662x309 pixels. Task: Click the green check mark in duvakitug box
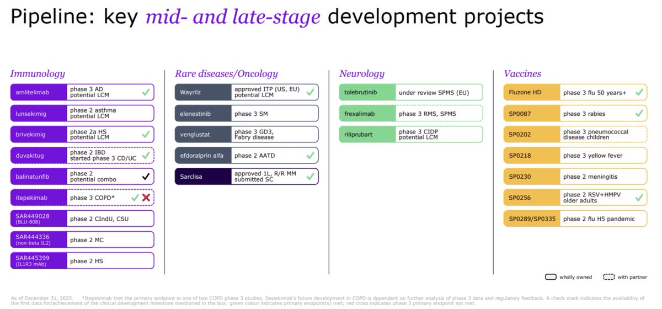pos(145,156)
